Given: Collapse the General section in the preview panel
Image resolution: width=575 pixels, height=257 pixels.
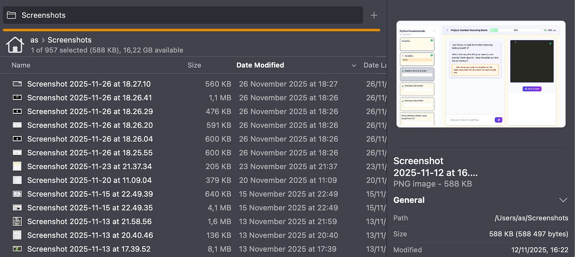Looking at the screenshot, I should [563, 200].
